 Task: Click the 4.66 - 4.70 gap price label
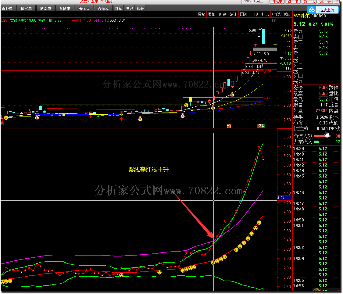pyautogui.click(x=259, y=60)
